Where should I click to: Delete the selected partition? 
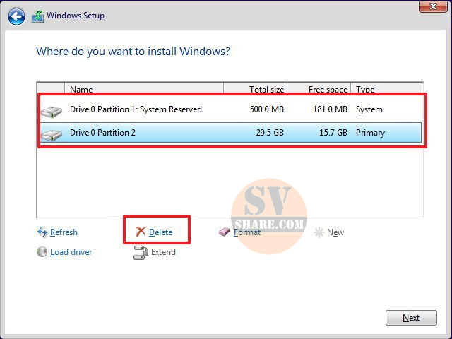161,232
